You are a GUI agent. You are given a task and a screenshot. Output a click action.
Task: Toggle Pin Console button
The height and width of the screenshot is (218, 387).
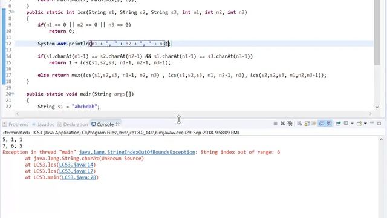(339, 124)
